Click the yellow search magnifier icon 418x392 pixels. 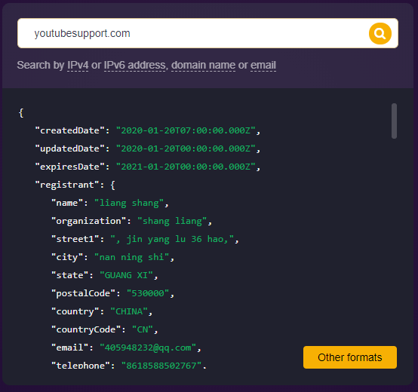380,34
